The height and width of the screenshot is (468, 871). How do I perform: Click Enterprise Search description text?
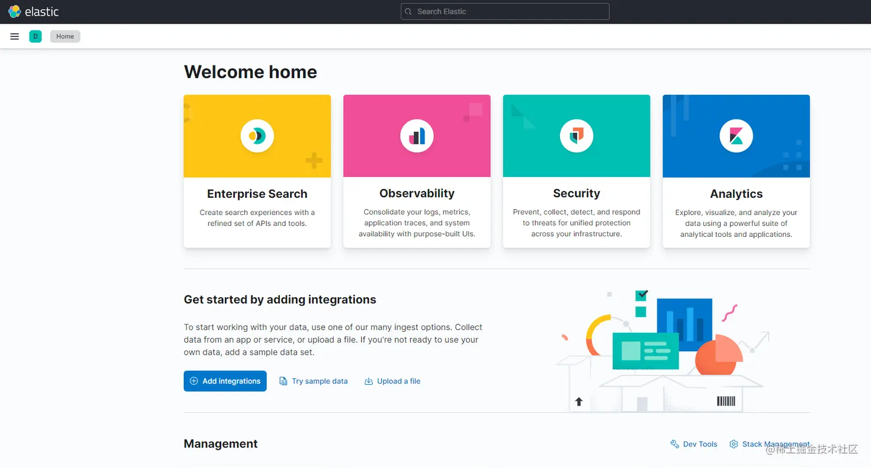[257, 218]
